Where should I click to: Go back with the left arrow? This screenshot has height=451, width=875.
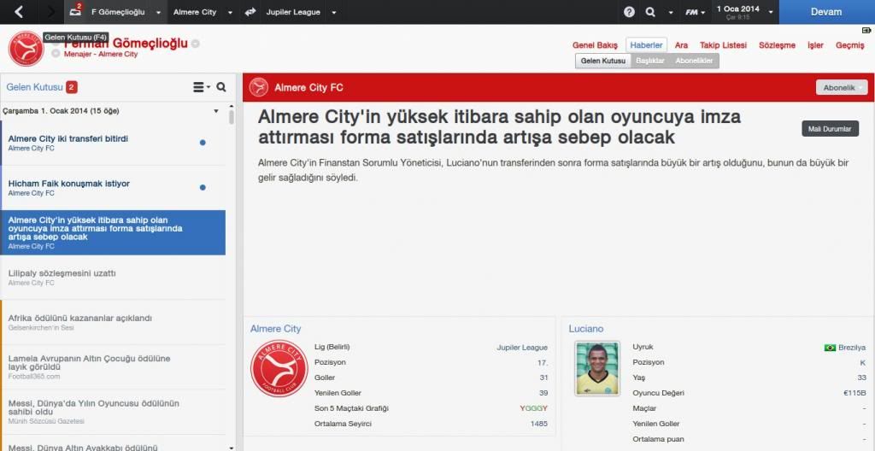[x=20, y=12]
